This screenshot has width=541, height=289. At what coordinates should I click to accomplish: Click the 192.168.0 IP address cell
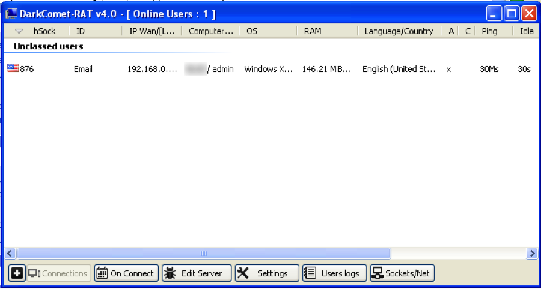[152, 69]
